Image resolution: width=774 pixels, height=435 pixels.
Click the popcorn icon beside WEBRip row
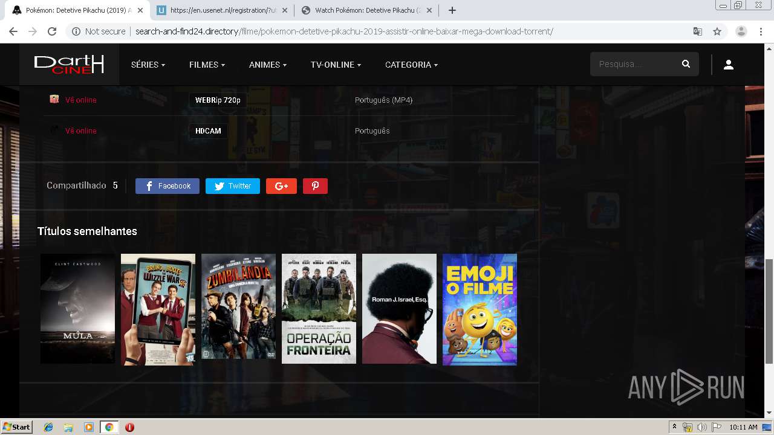tap(54, 100)
